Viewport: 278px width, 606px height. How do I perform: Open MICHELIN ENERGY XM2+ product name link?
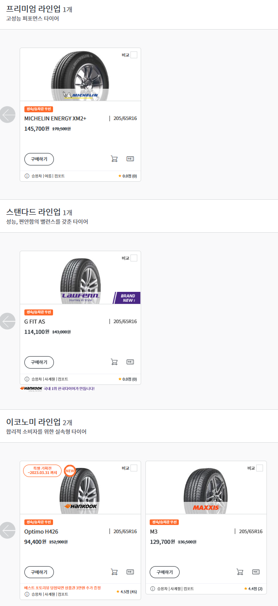55,118
